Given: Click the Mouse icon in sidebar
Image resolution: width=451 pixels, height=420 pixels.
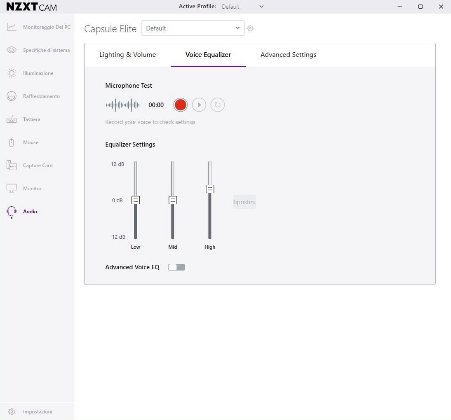Looking at the screenshot, I should (12, 142).
